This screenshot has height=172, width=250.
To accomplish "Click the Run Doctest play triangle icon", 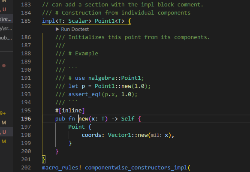I will click(57, 29).
